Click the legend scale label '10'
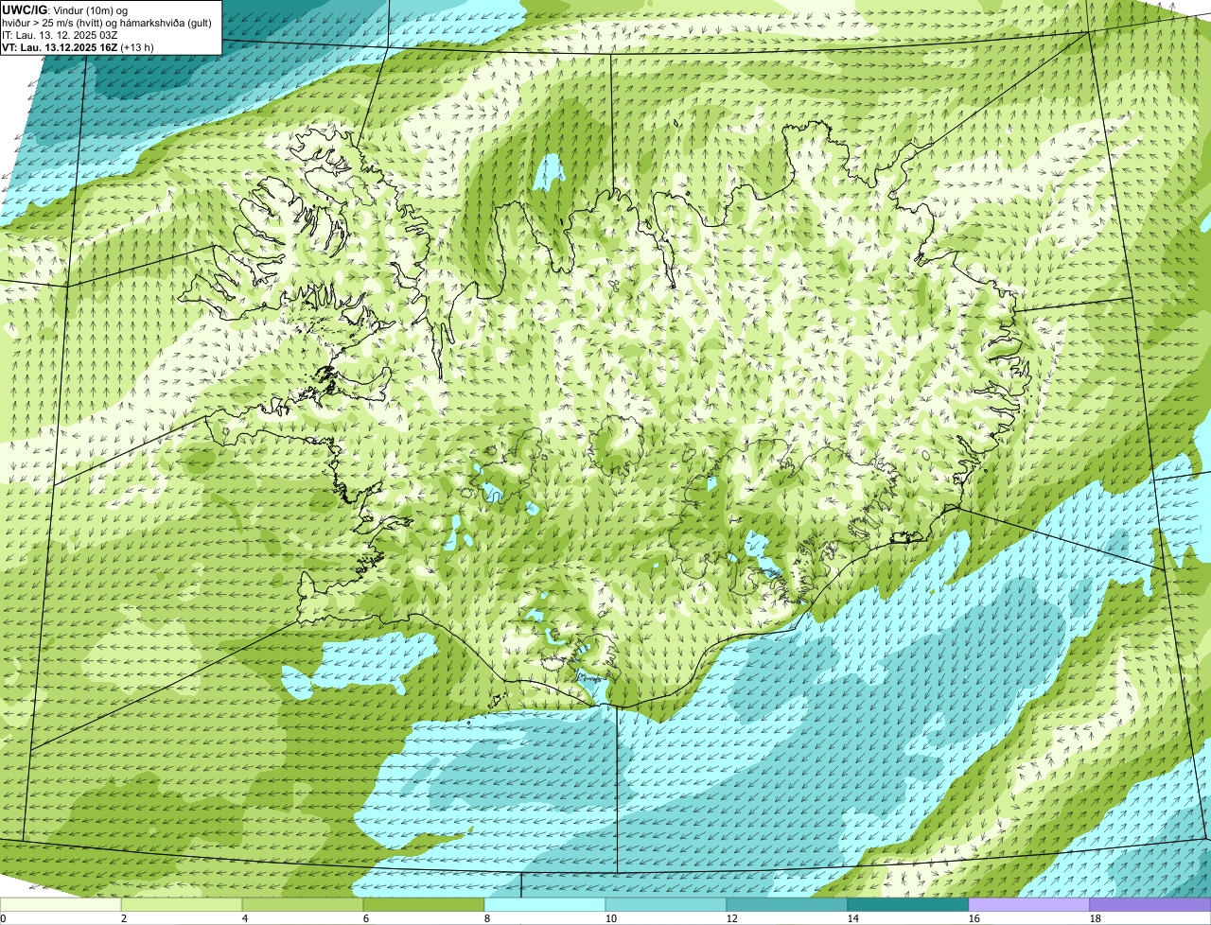Viewport: 1211px width, 925px height. pyautogui.click(x=611, y=918)
